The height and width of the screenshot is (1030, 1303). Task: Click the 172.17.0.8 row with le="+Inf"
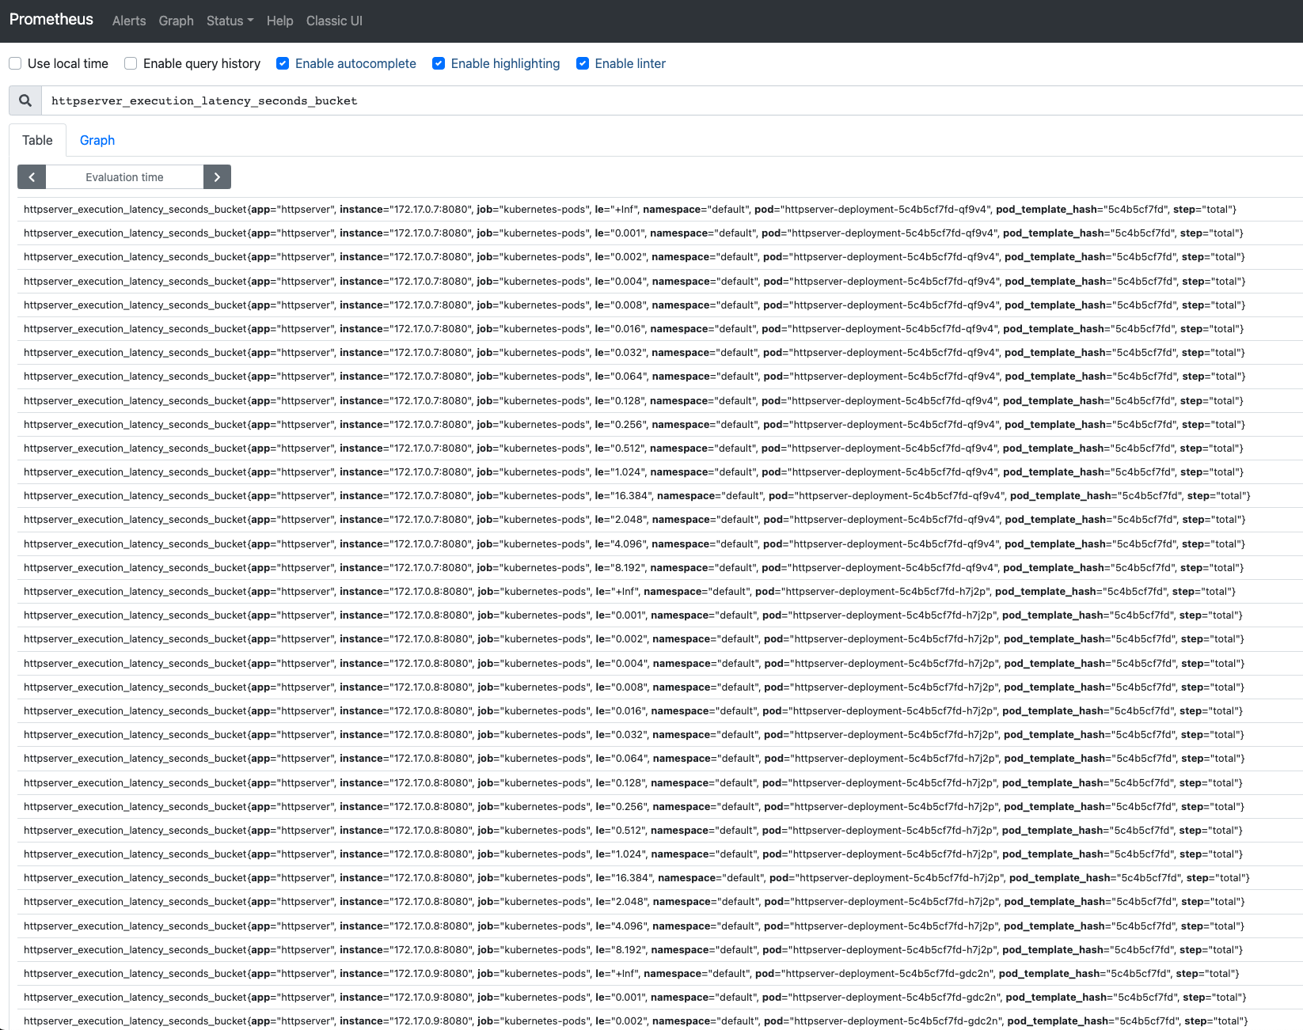pos(660,592)
